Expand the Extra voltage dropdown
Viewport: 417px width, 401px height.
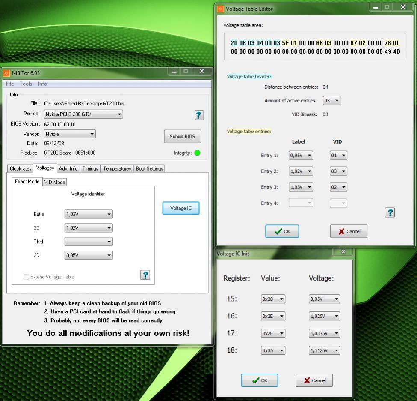(x=89, y=214)
